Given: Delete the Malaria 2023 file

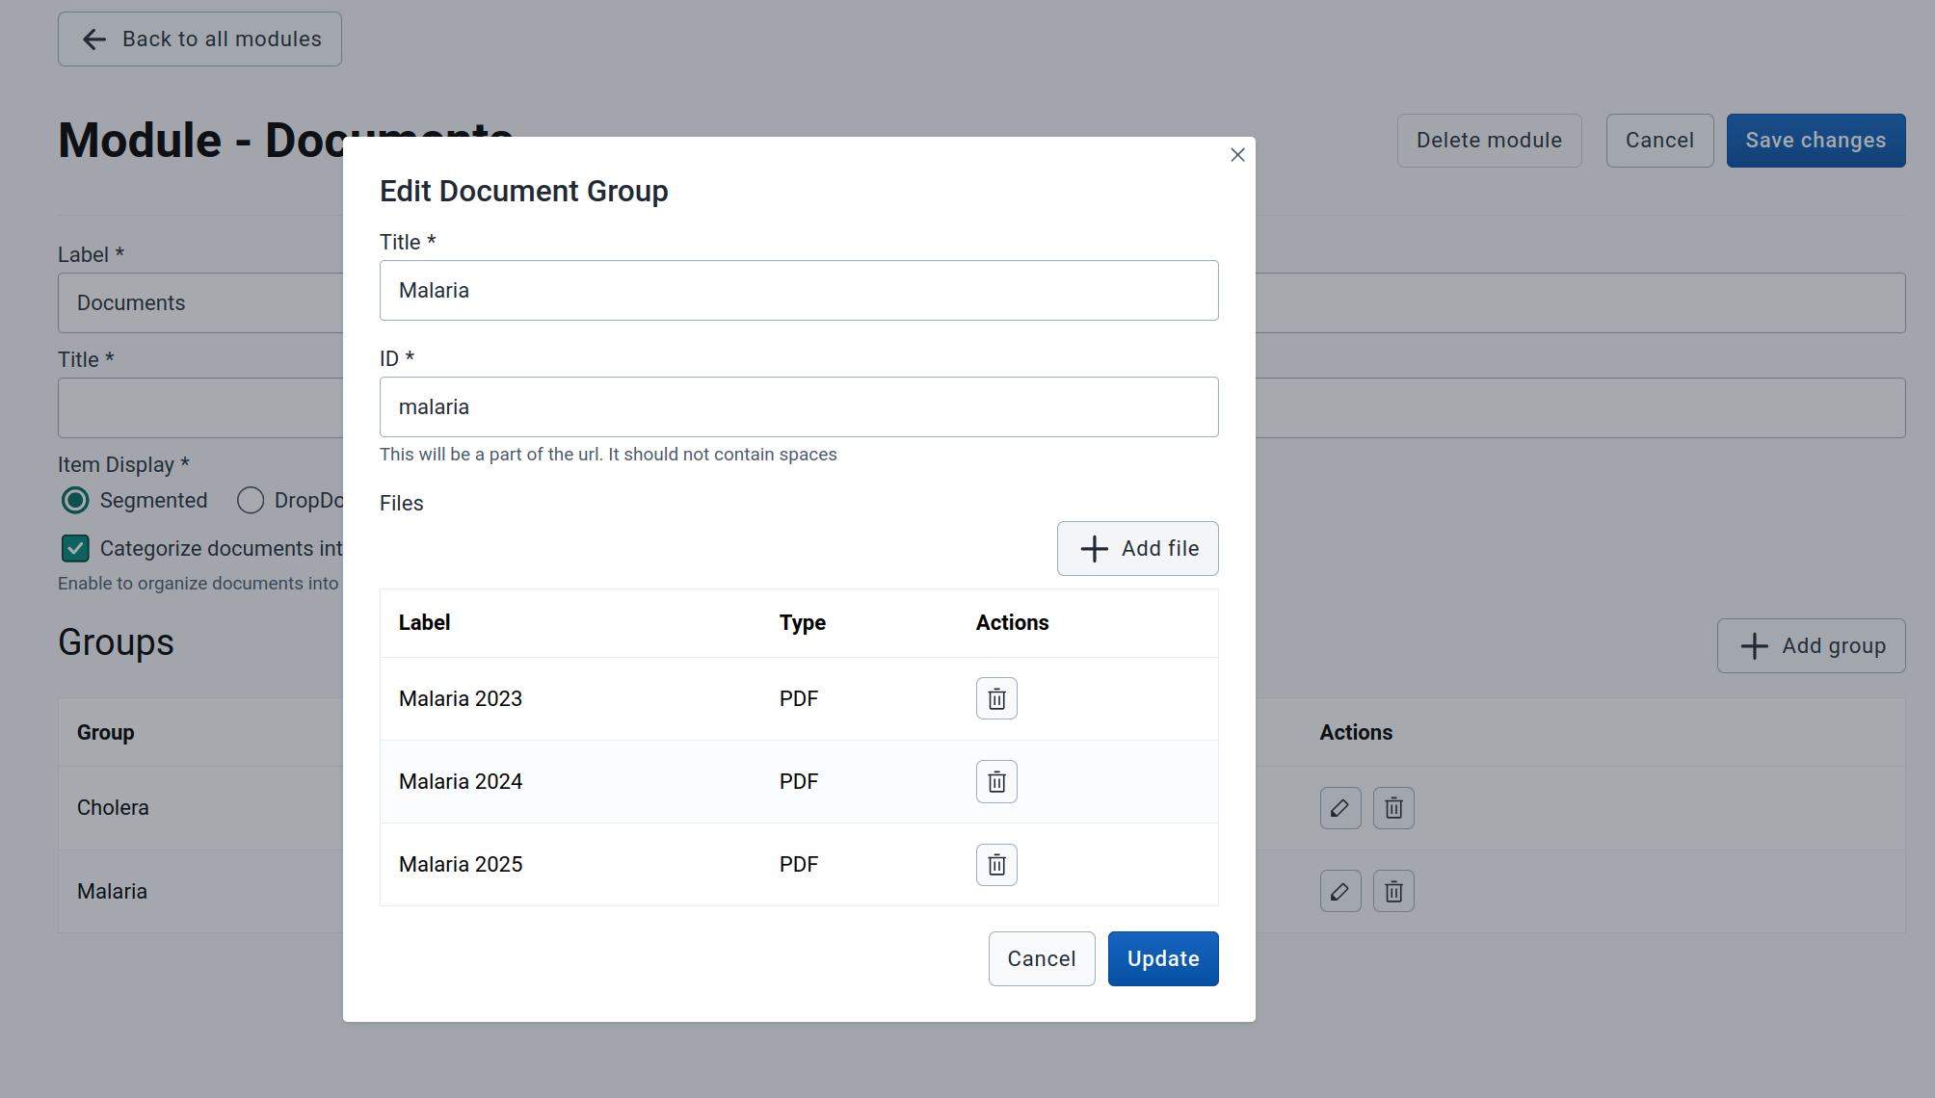Looking at the screenshot, I should point(996,698).
